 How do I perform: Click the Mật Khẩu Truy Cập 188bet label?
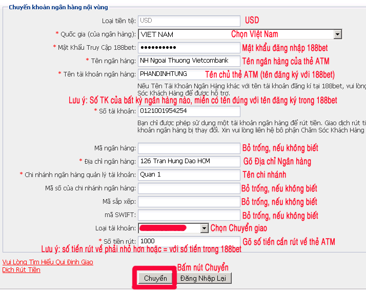(x=97, y=48)
